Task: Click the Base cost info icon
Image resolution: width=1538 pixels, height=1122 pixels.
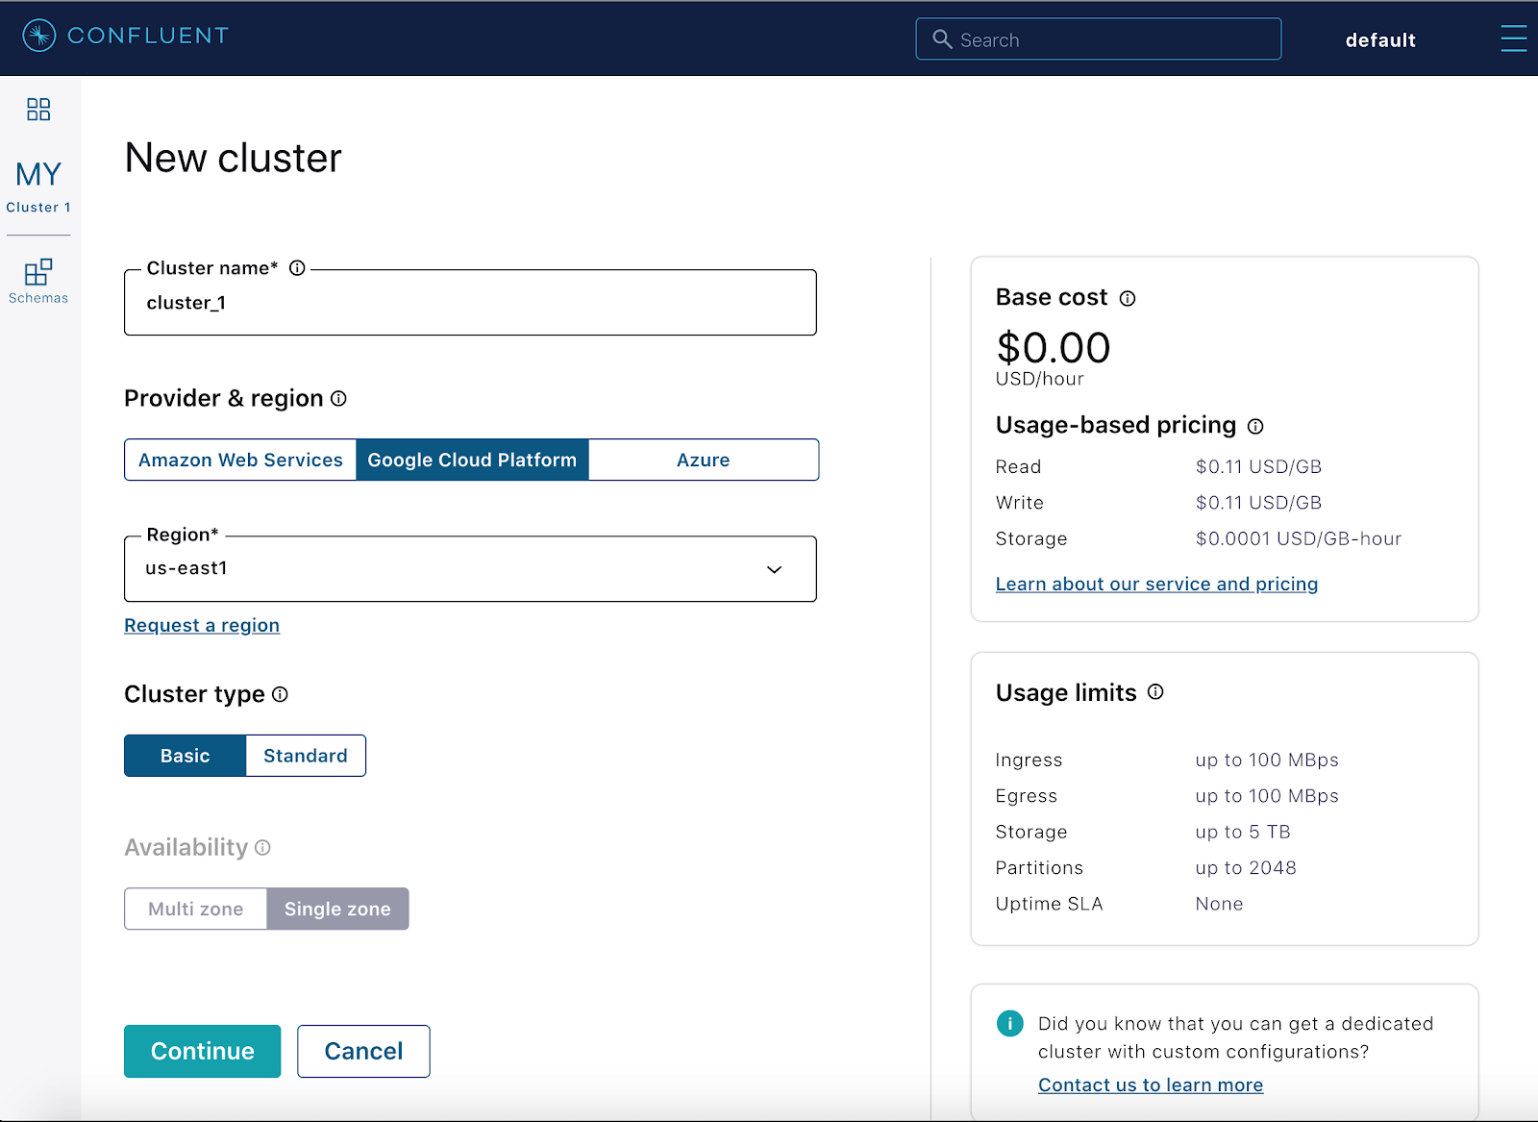Action: [x=1127, y=298]
